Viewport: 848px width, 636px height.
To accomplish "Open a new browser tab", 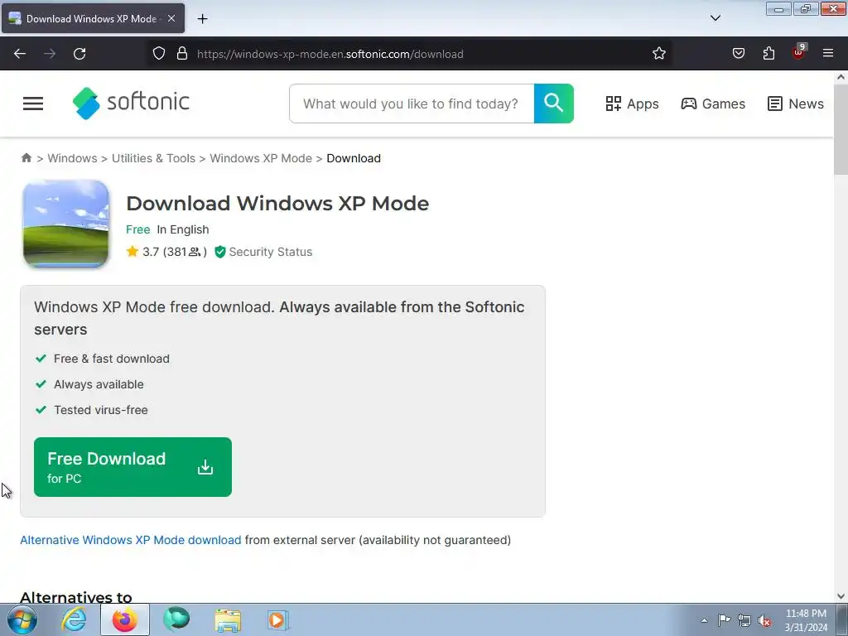I will tap(202, 19).
